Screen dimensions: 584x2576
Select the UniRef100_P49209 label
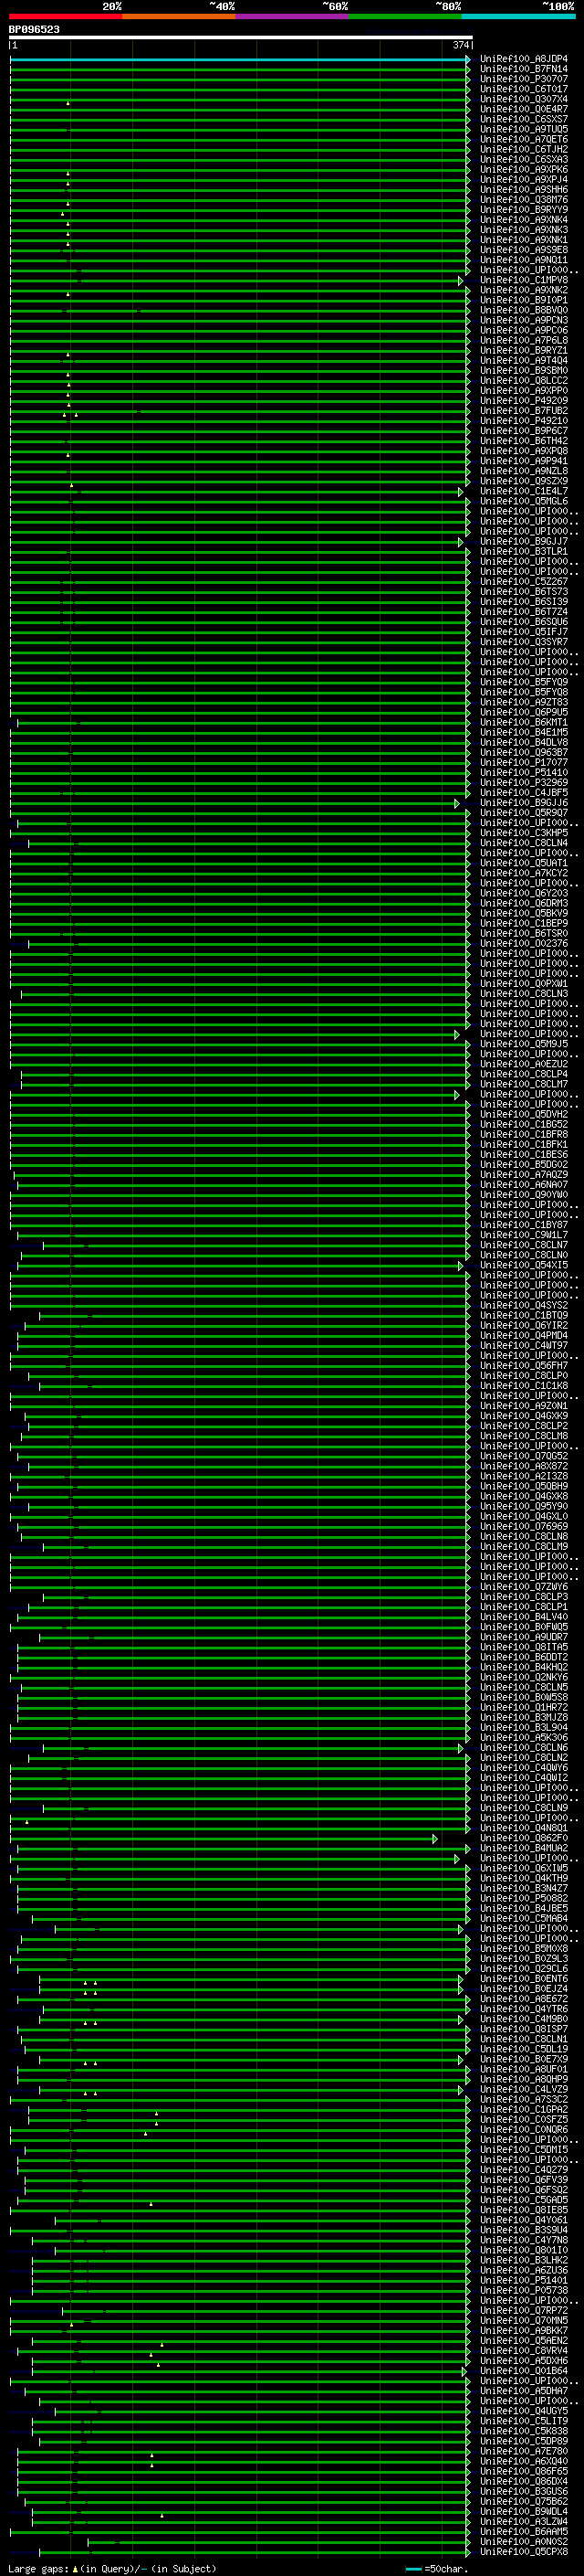[x=524, y=401]
